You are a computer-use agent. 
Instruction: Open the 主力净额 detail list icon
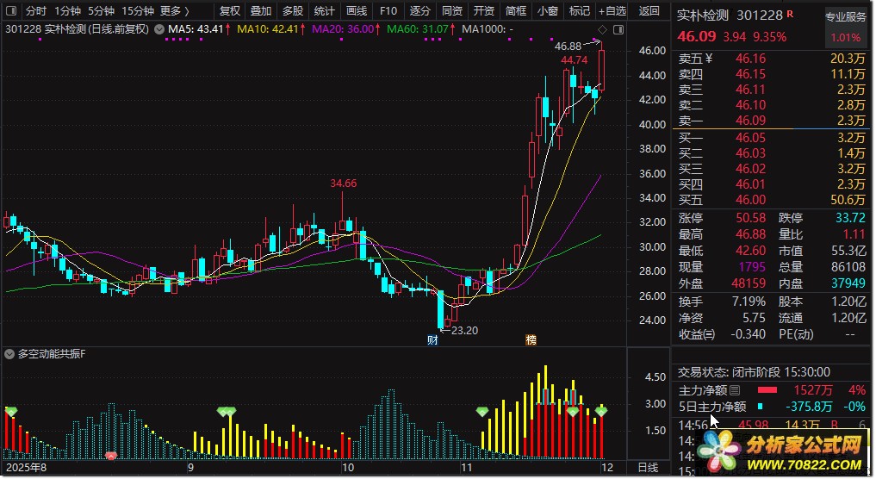coord(736,390)
